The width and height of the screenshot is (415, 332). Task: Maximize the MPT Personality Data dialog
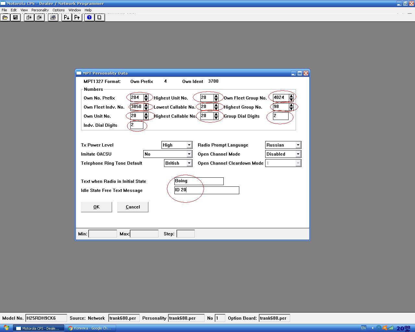pyautogui.click(x=300, y=73)
